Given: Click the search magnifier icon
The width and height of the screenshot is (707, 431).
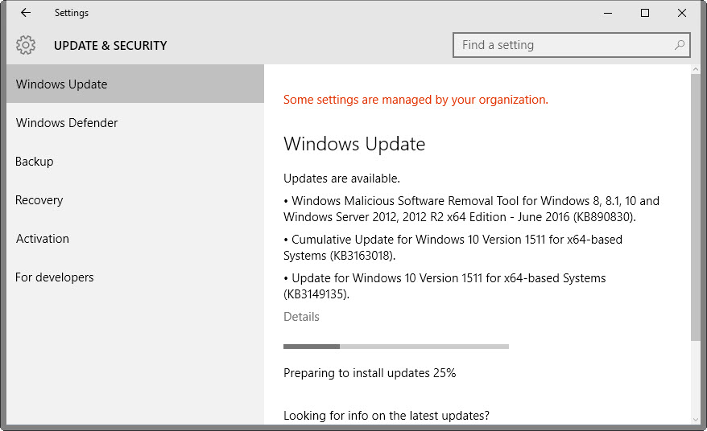Looking at the screenshot, I should pyautogui.click(x=679, y=45).
